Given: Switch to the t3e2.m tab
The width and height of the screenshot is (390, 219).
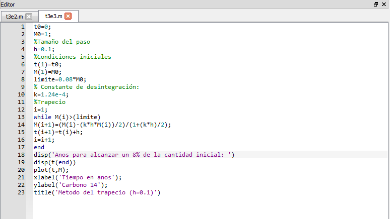Looking at the screenshot, I should [x=14, y=16].
